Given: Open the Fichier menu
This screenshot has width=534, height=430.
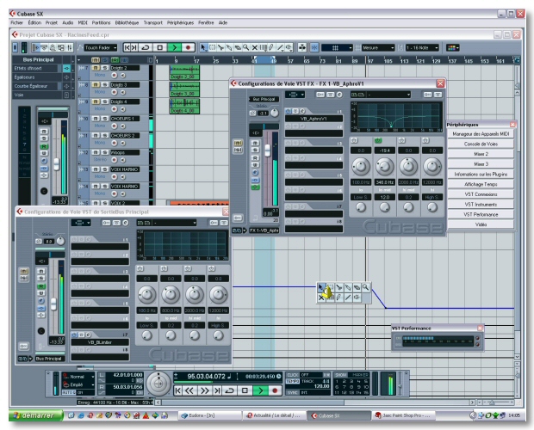Looking at the screenshot, I should pos(16,22).
